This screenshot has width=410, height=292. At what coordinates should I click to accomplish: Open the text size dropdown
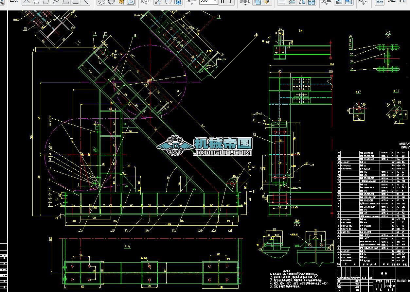[x=215, y=2]
